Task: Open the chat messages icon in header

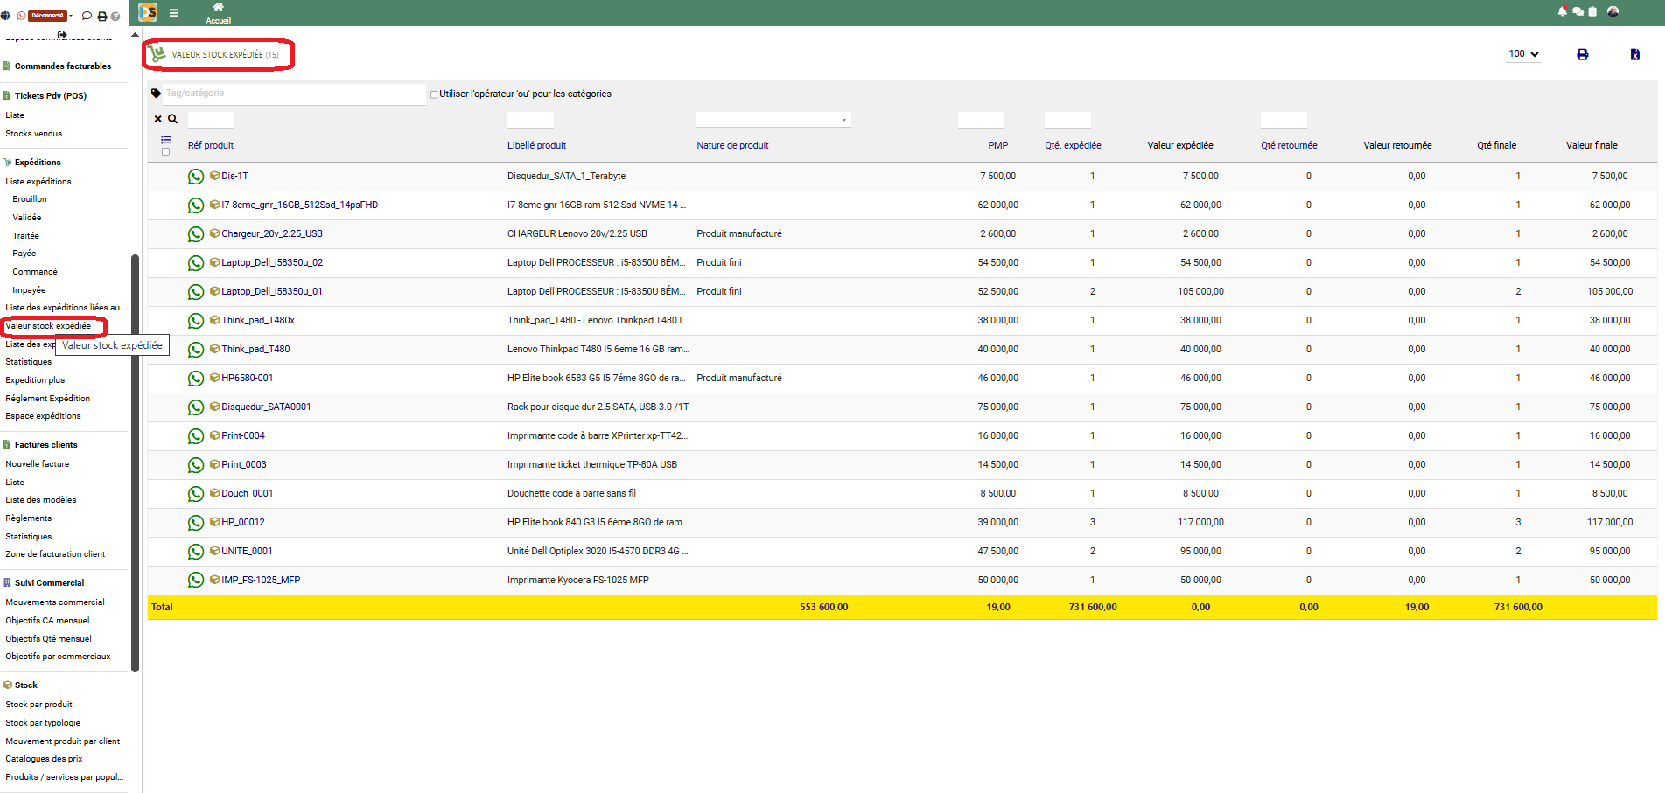Action: coord(1578,11)
